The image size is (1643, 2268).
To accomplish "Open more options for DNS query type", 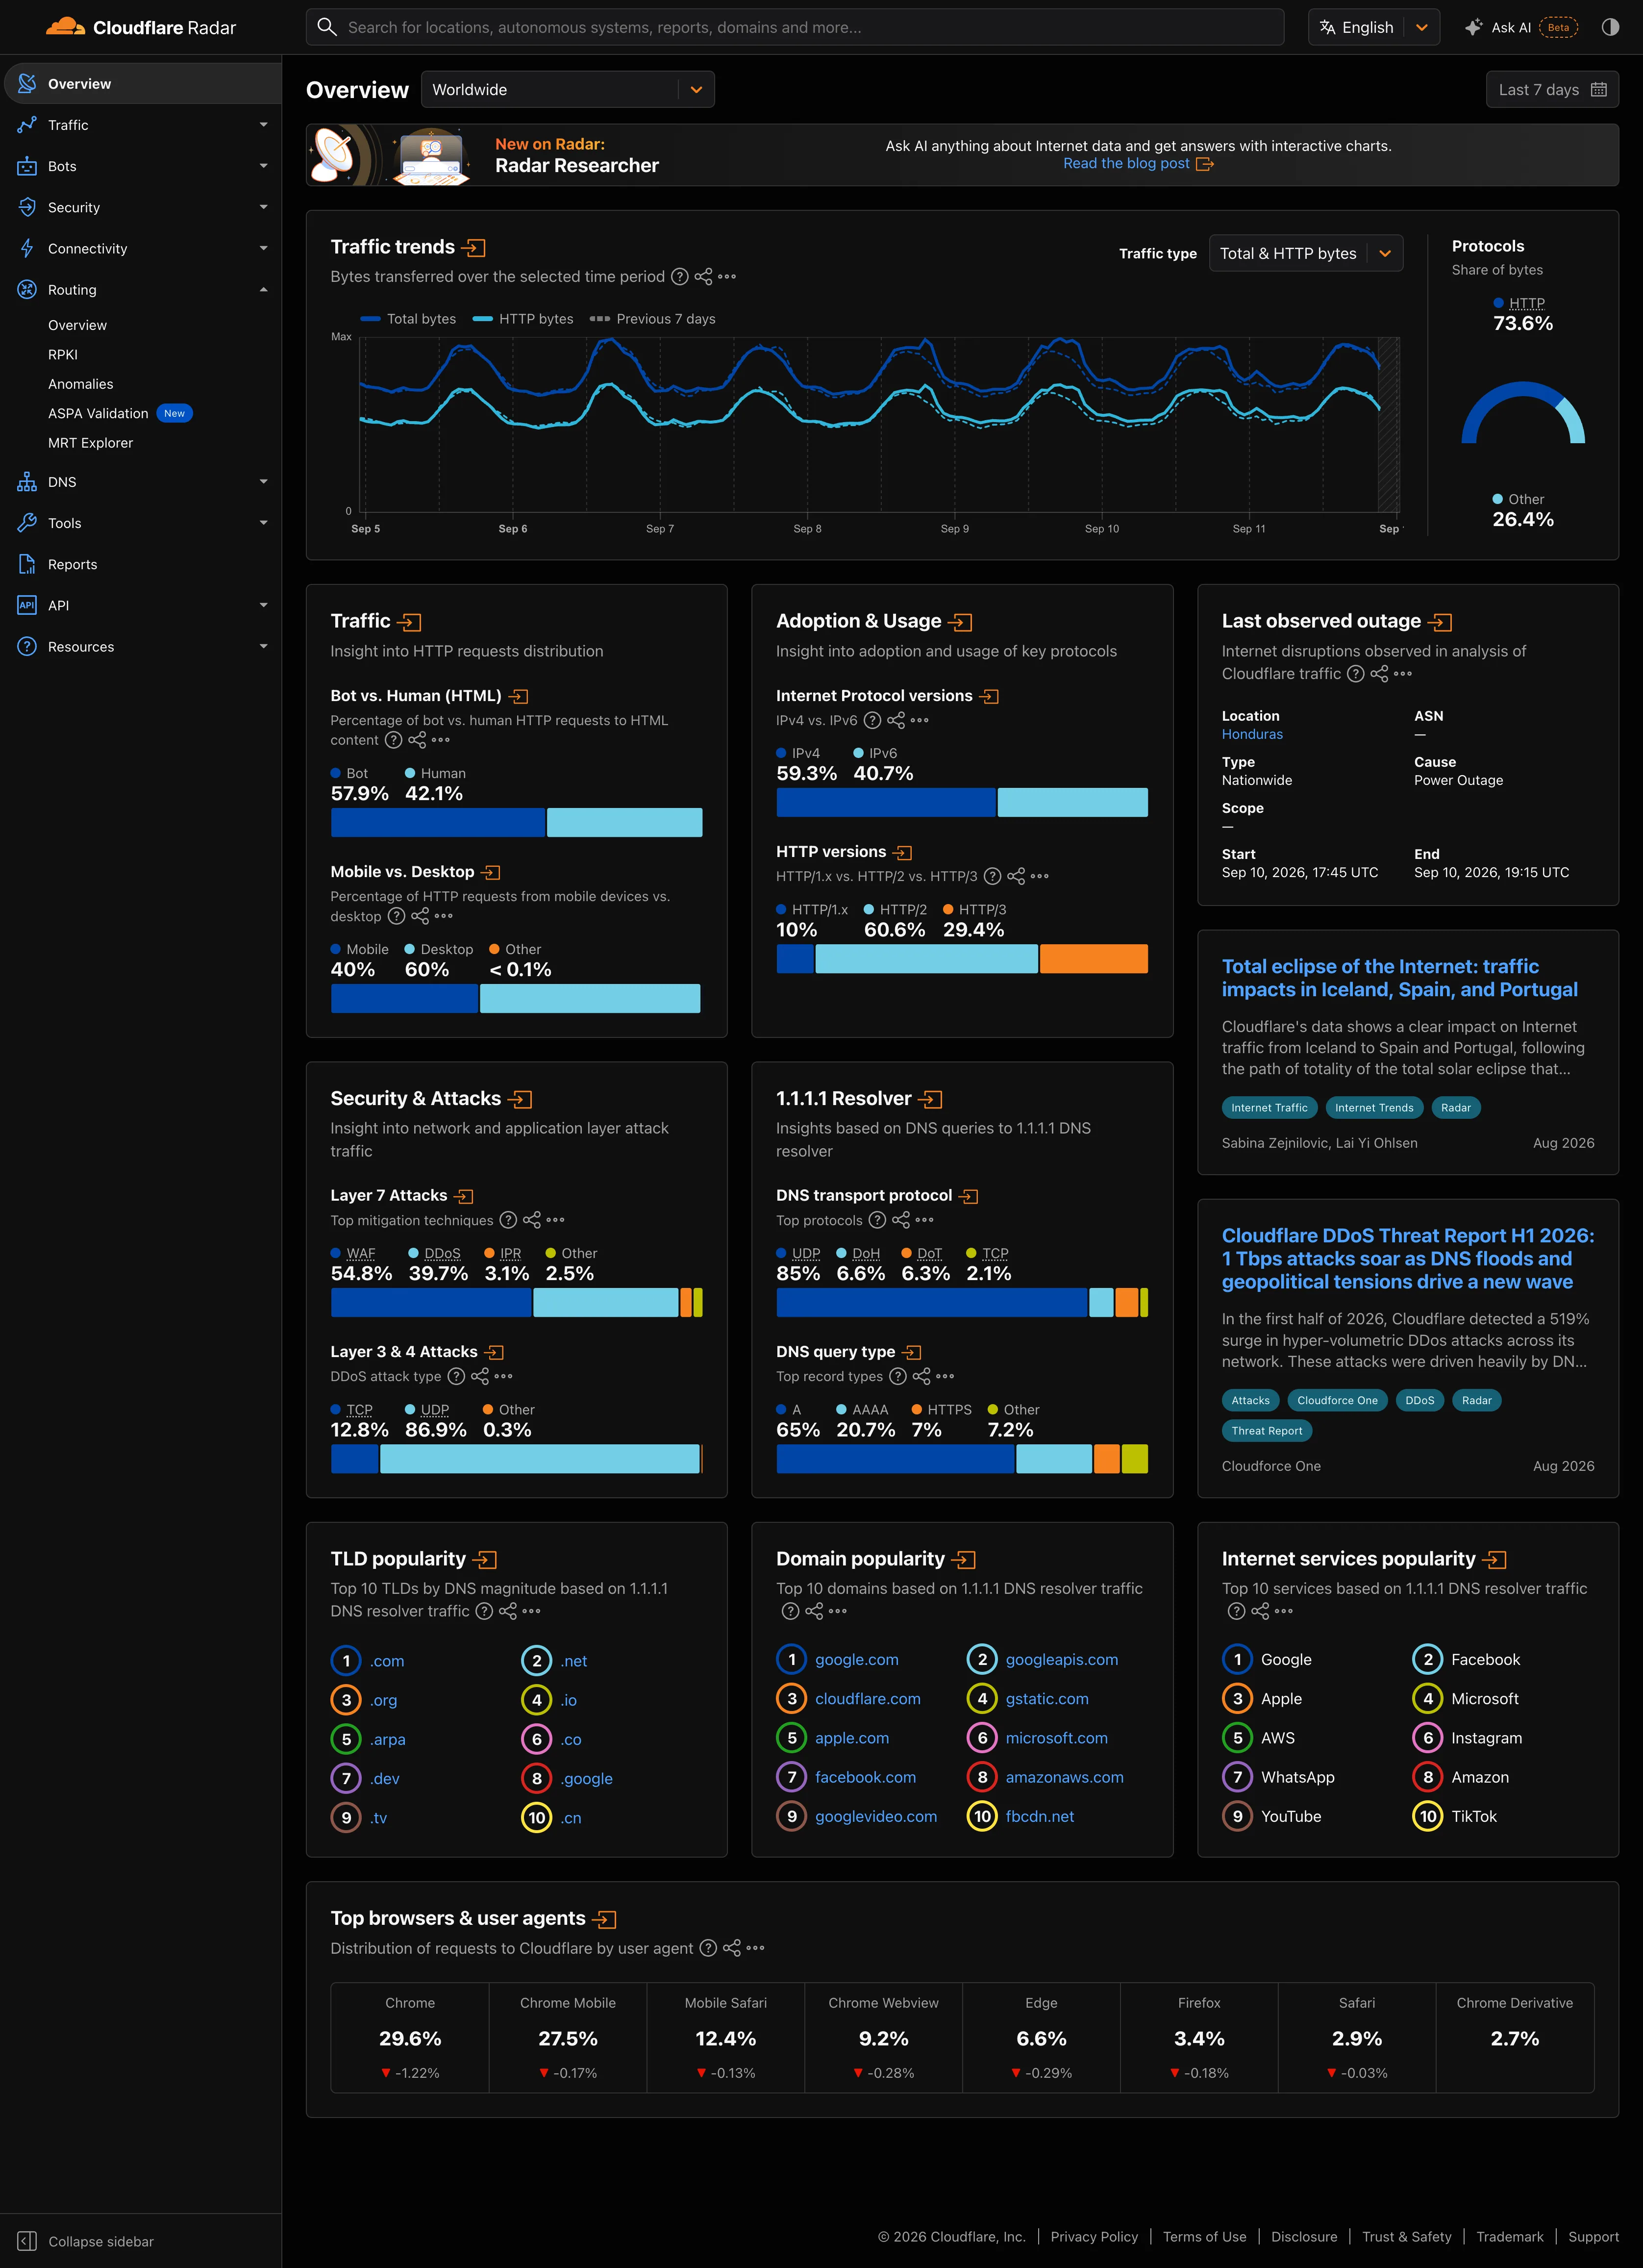I will click(945, 1376).
